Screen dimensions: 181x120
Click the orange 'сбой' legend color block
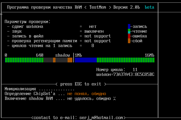(129, 41)
